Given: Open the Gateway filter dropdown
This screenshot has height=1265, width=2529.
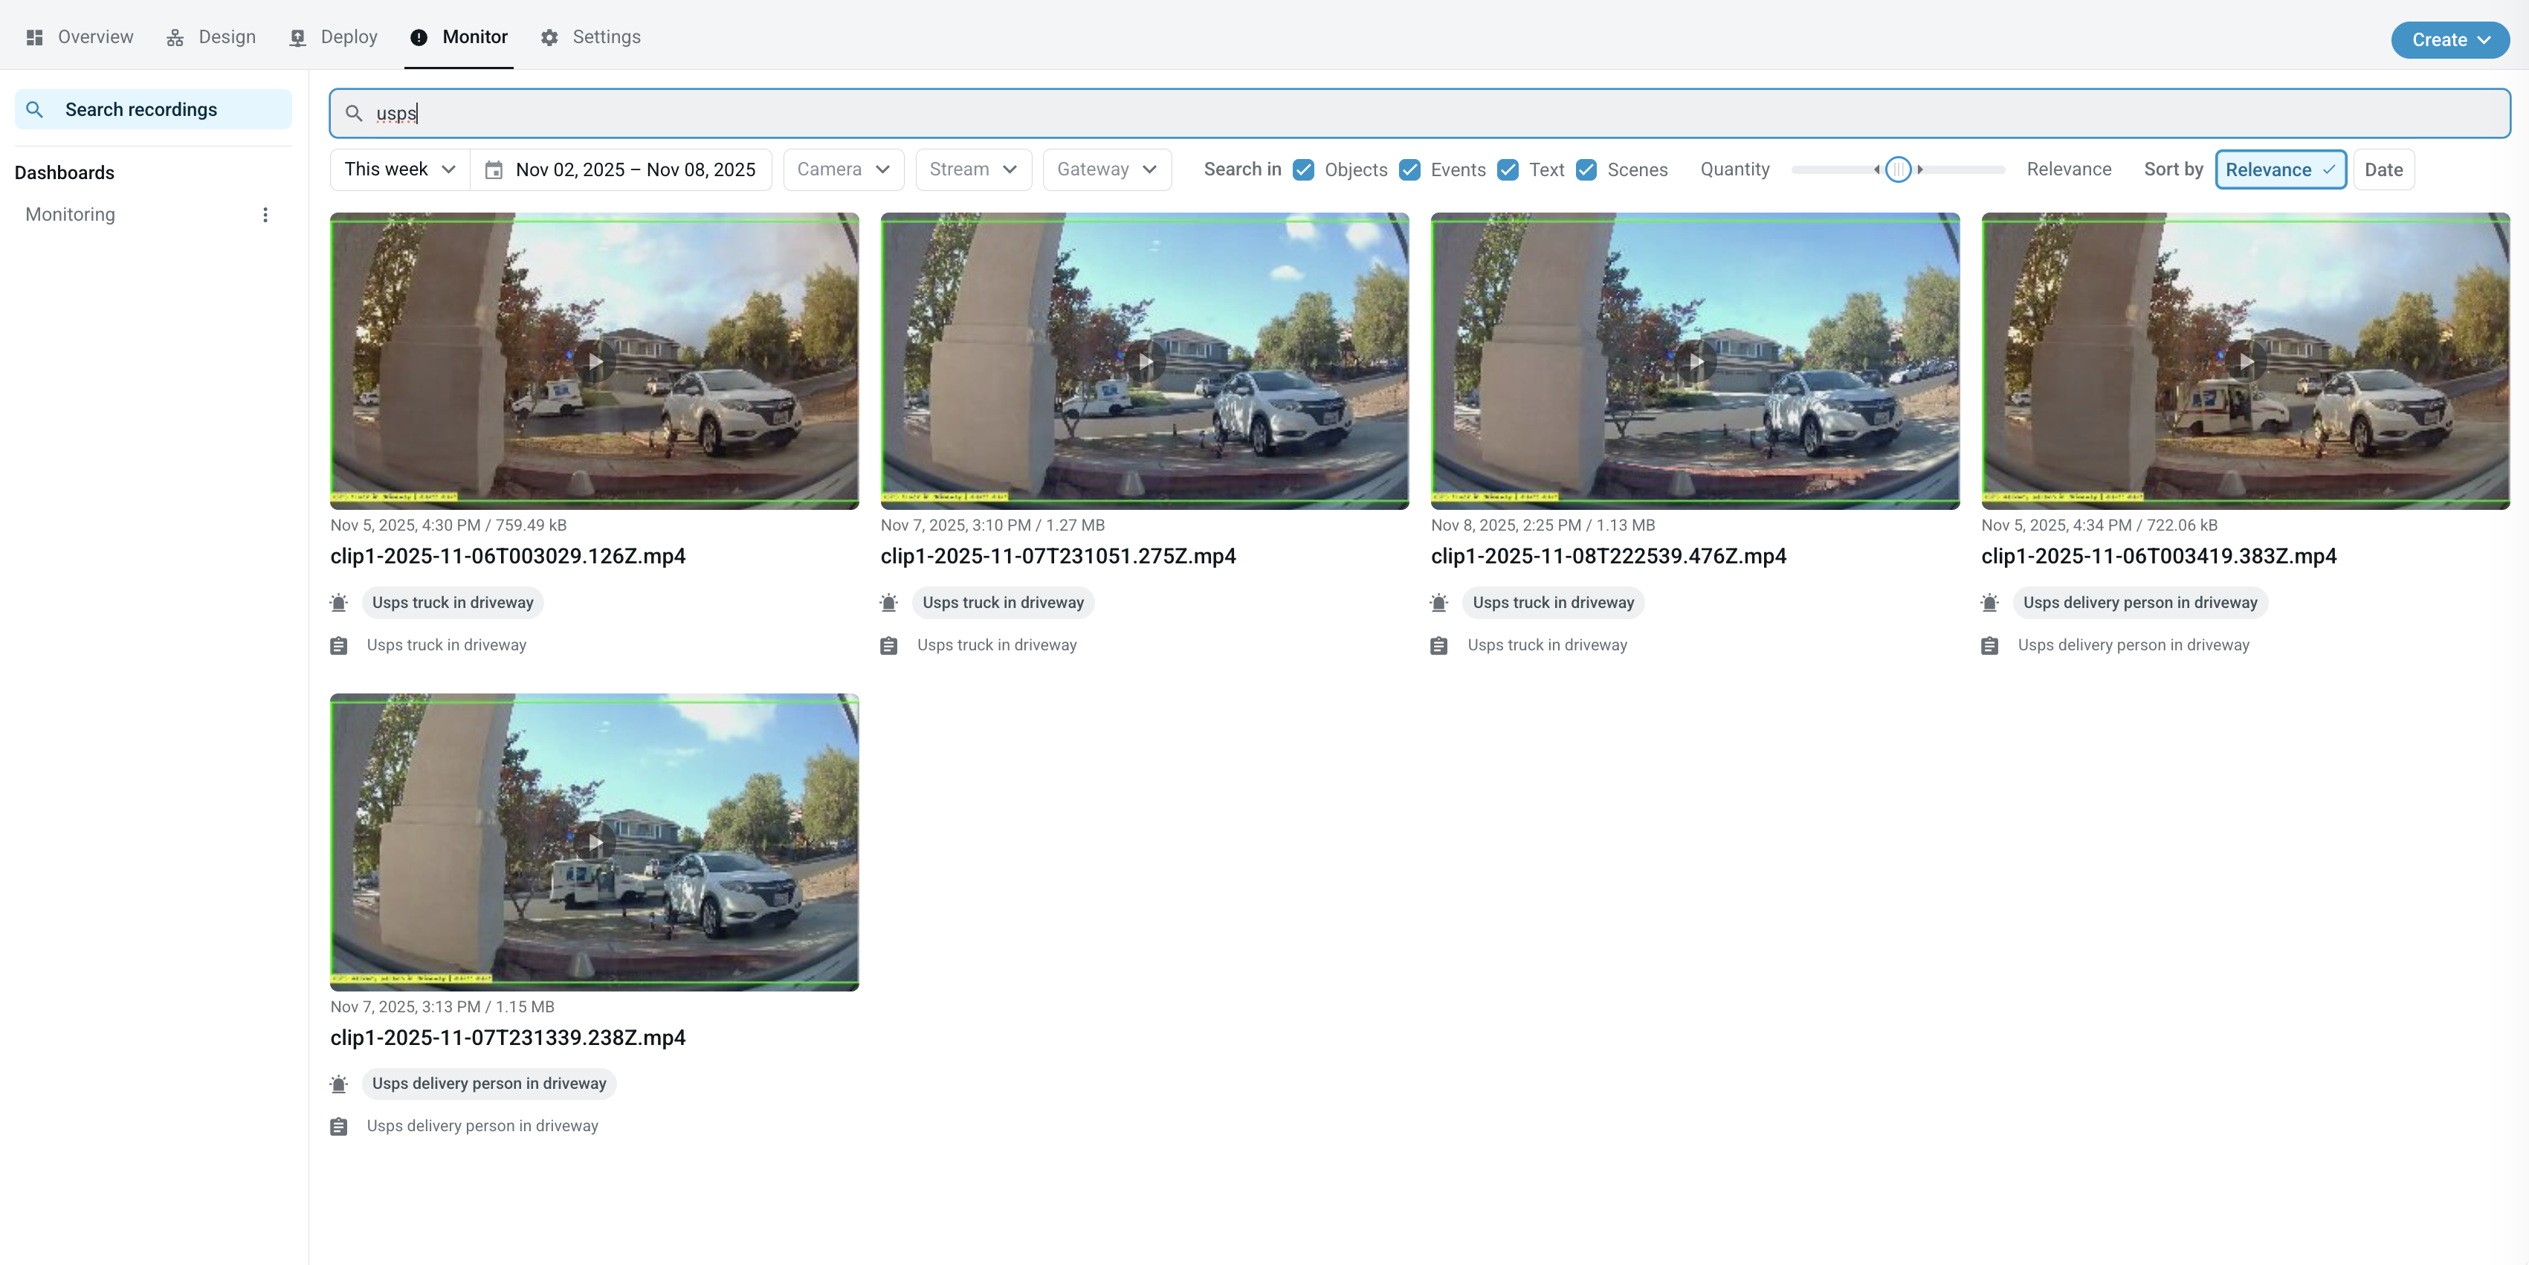Looking at the screenshot, I should tap(1106, 169).
